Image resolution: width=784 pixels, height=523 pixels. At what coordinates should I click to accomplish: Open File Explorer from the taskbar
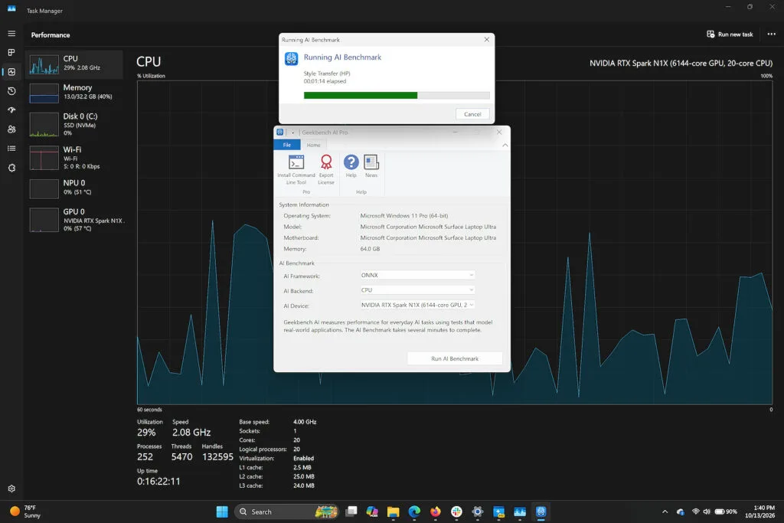[x=393, y=512]
